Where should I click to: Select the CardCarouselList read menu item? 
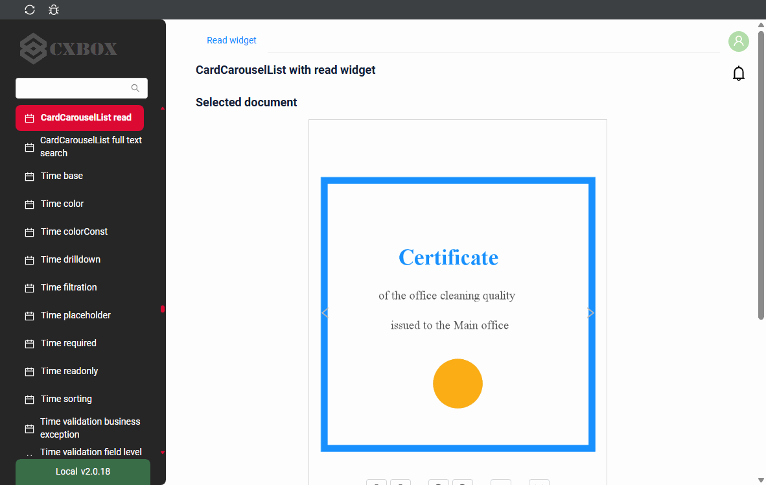[x=80, y=118]
